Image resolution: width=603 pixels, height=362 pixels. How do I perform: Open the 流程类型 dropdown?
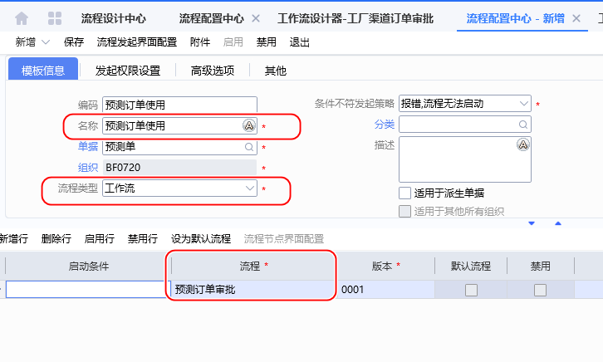250,188
